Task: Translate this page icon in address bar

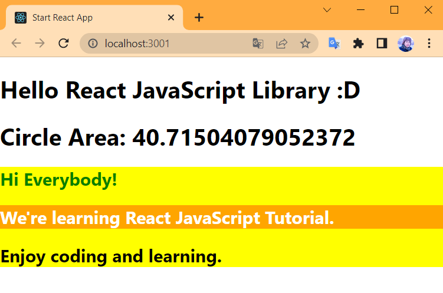Action: [x=258, y=44]
